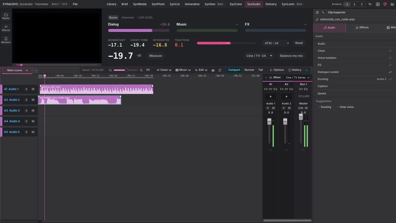Image resolution: width=396 pixels, height=223 pixels.
Task: Click the folder icon at top right corner
Action: click(393, 4)
